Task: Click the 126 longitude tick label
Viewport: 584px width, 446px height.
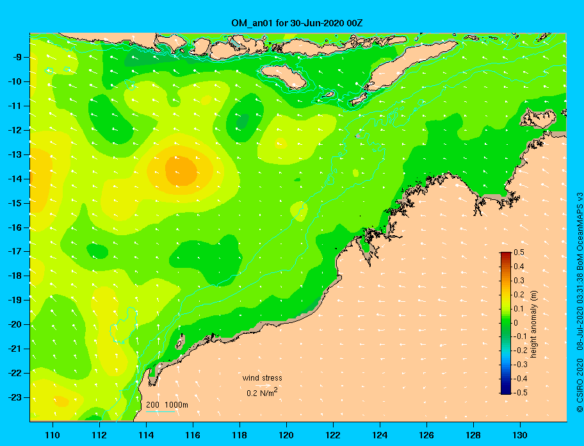Action: [x=426, y=435]
